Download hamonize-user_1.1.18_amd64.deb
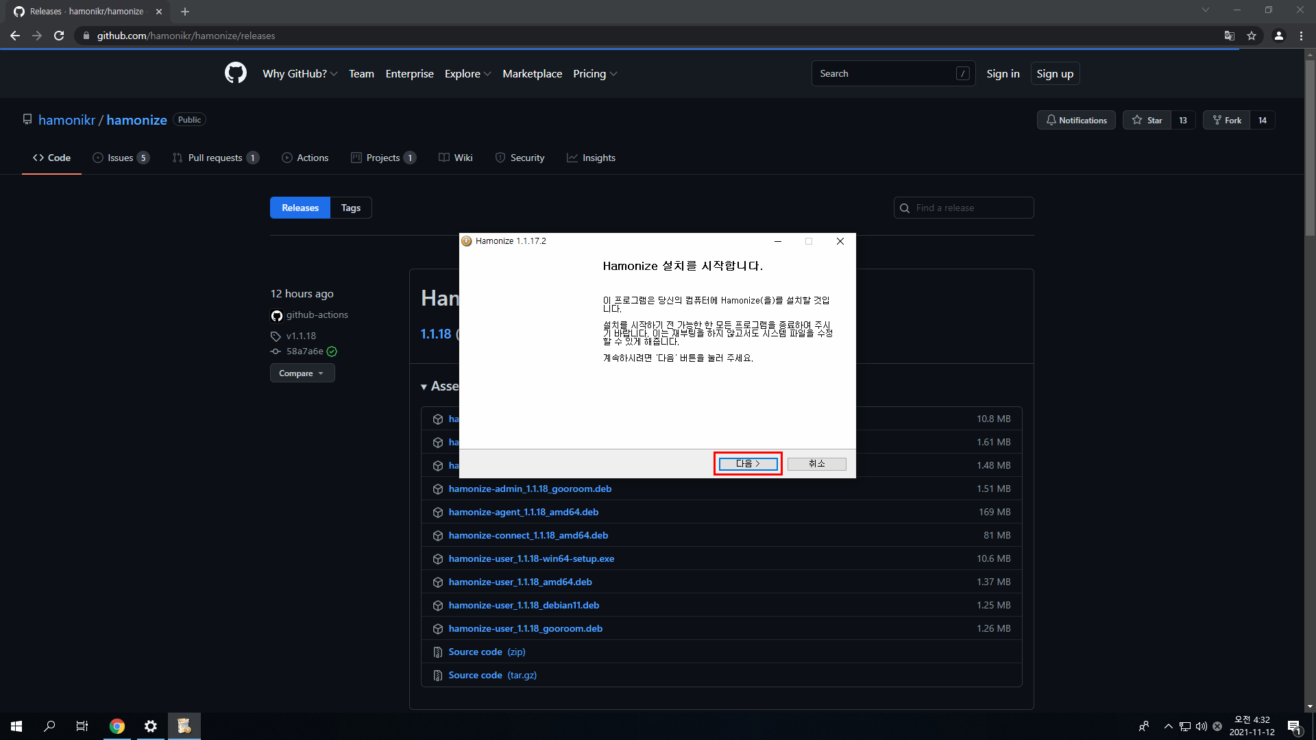 520,582
